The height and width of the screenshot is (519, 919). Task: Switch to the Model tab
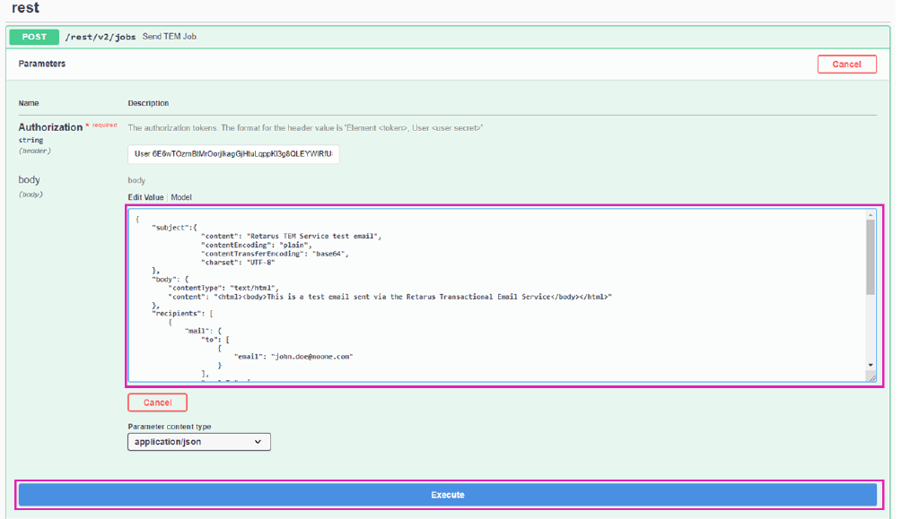click(181, 197)
